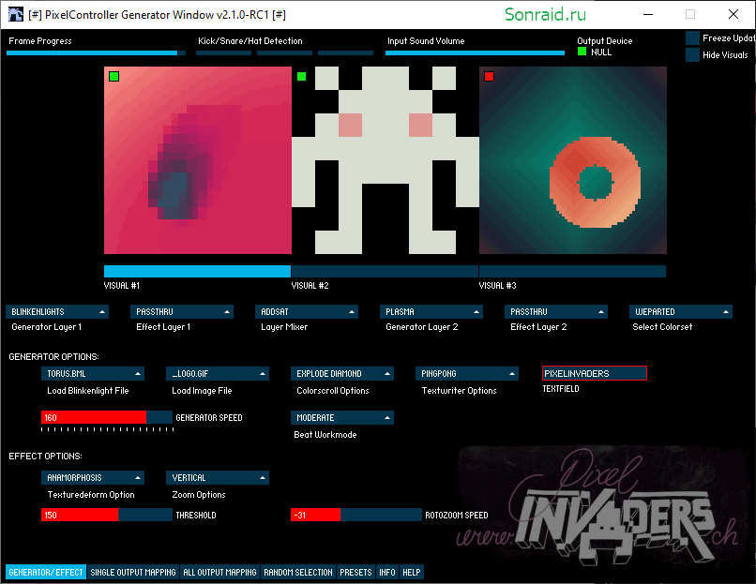Open the WEPARTED Select Colorset dropdown

pyautogui.click(x=681, y=312)
